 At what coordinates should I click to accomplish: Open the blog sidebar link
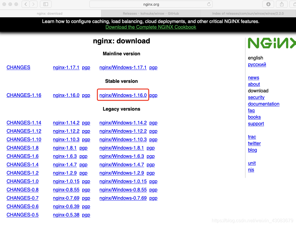253,150
